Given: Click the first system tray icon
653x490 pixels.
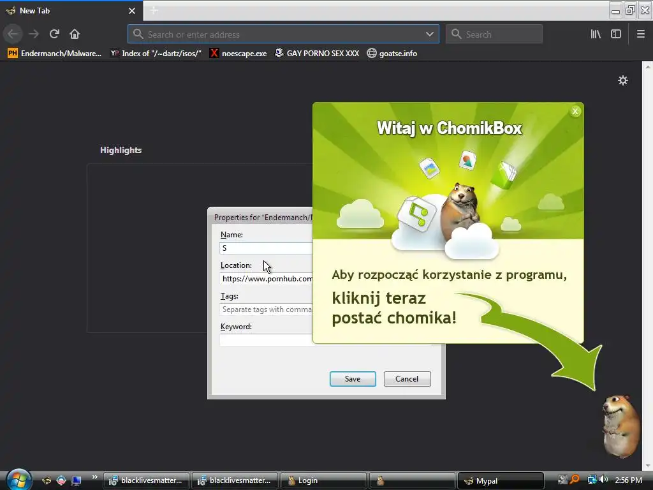Looking at the screenshot, I should 562,480.
